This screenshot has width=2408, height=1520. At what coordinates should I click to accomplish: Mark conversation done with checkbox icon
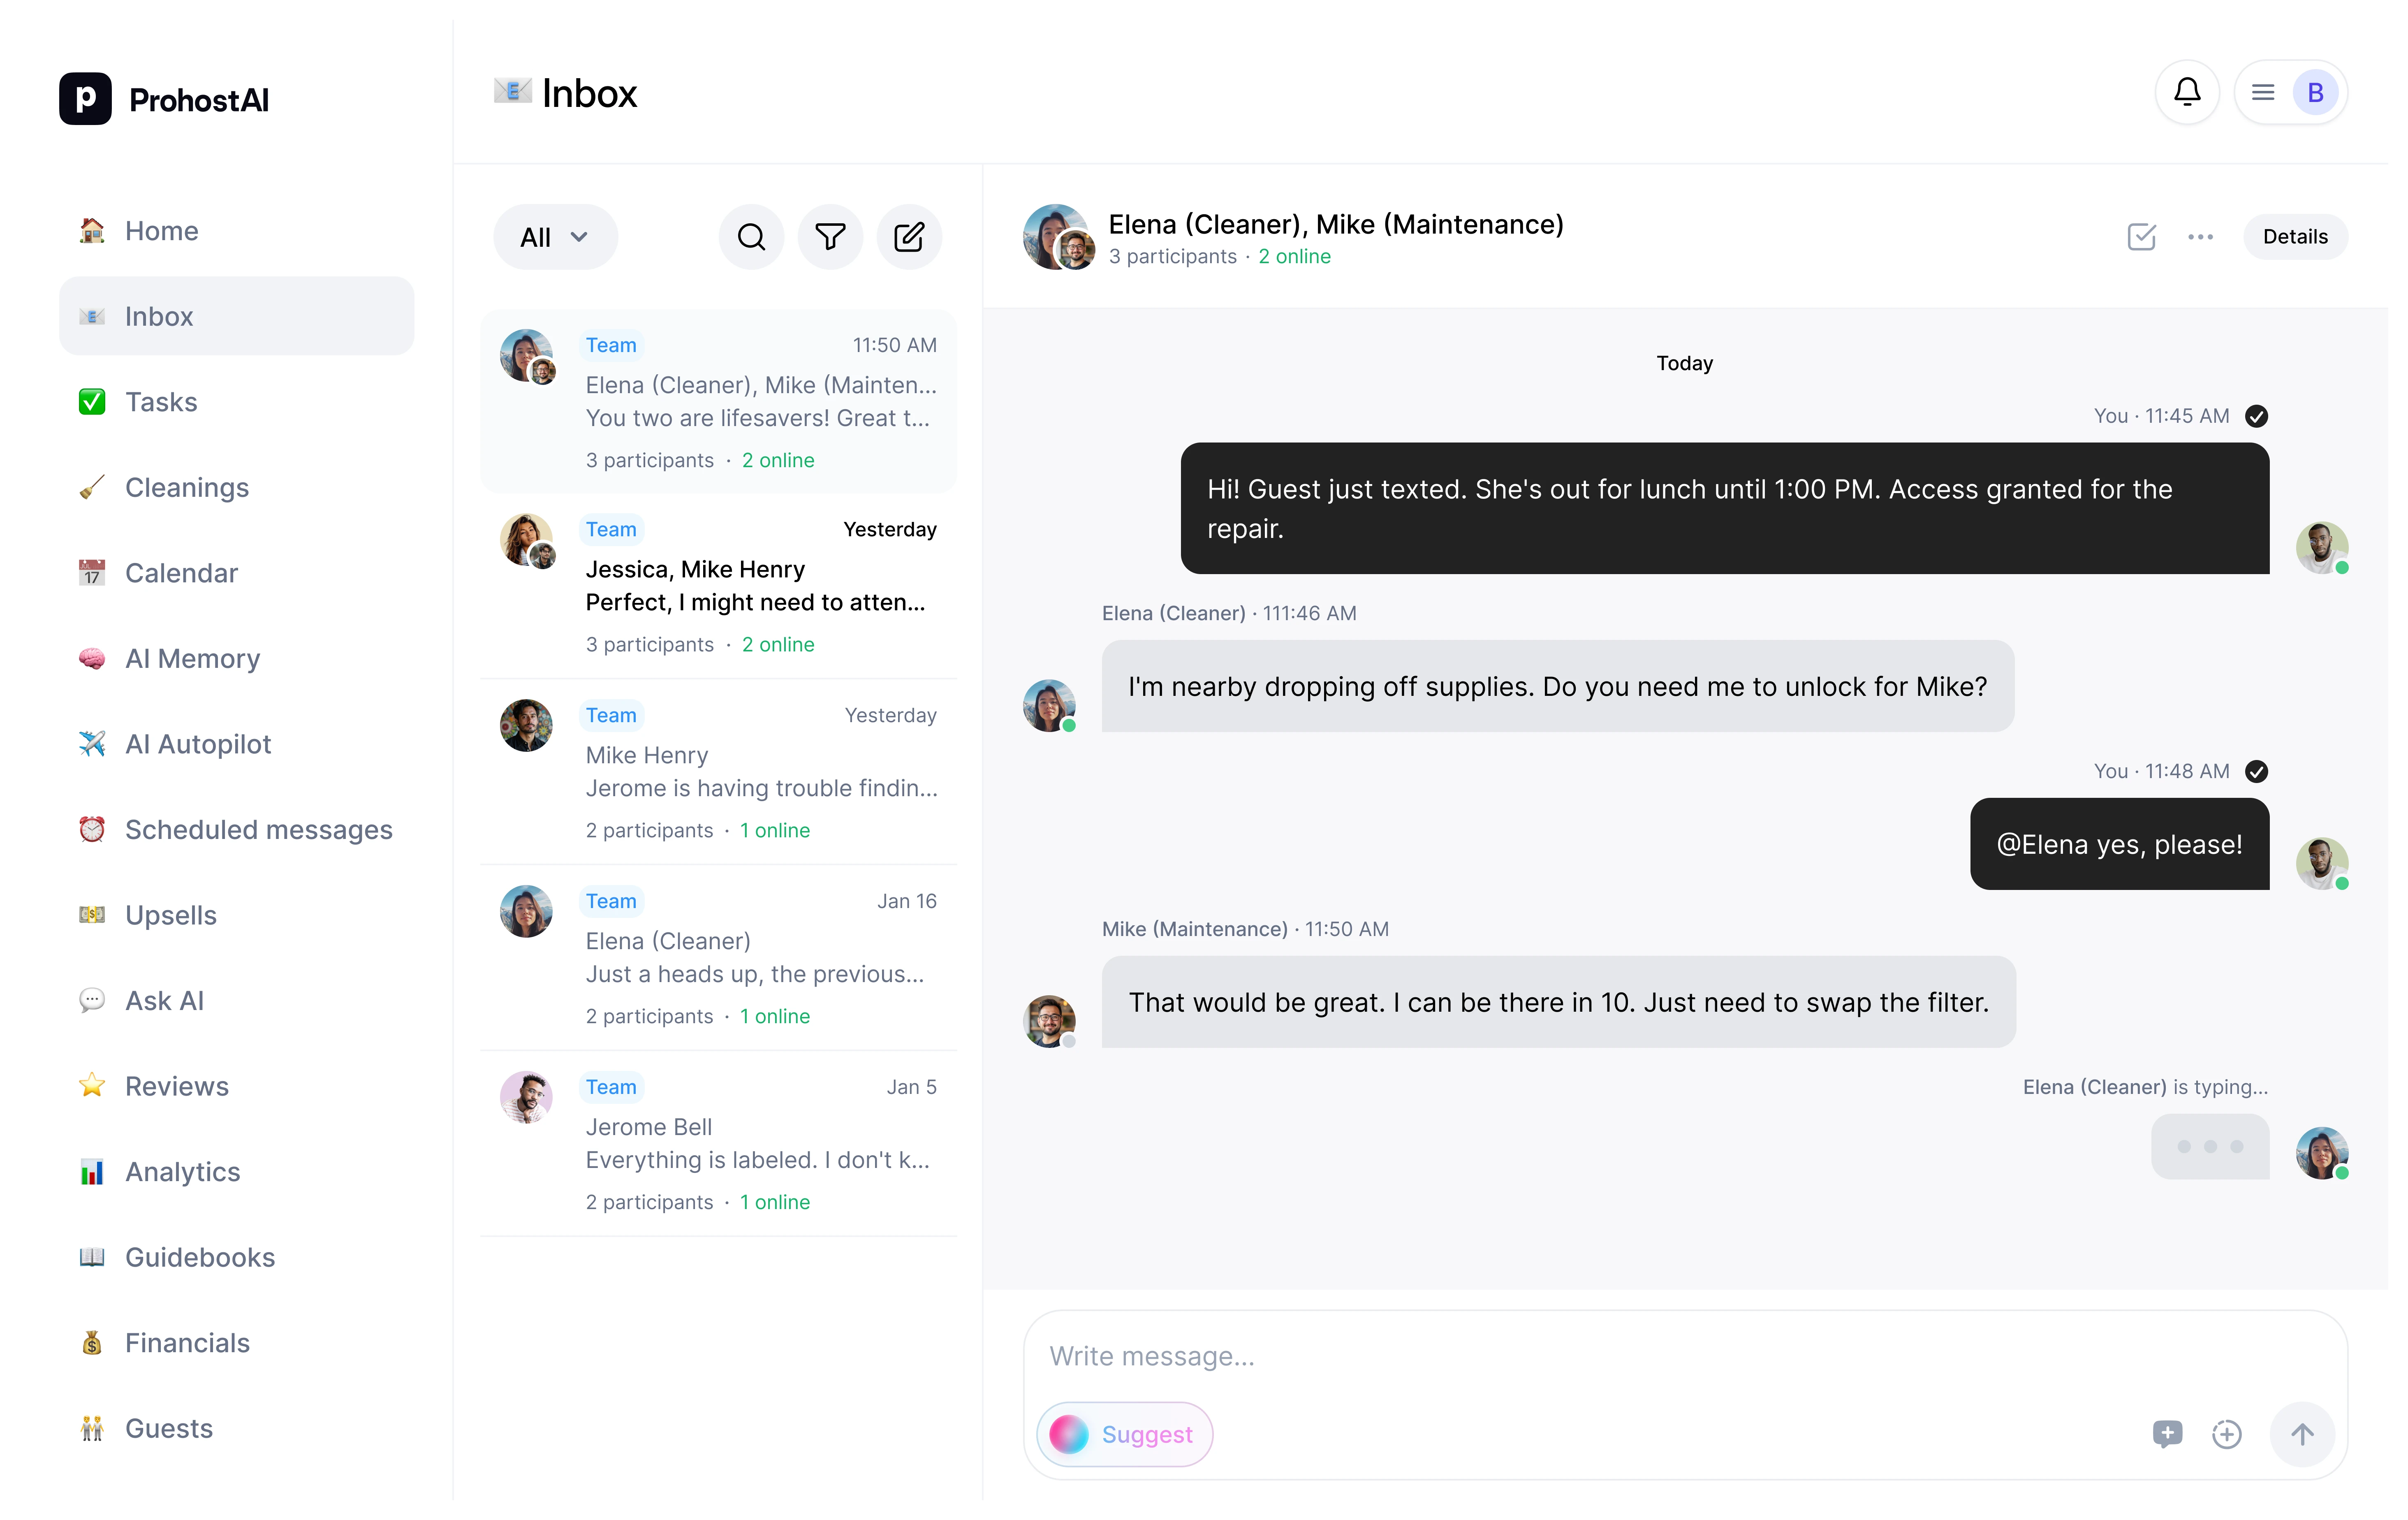[2141, 237]
